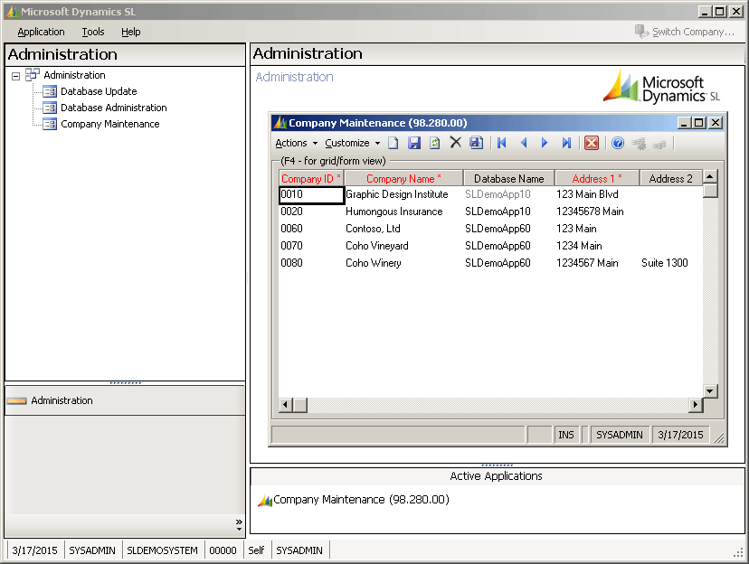
Task: Click the Database Administration screen icon
Action: [x=50, y=108]
